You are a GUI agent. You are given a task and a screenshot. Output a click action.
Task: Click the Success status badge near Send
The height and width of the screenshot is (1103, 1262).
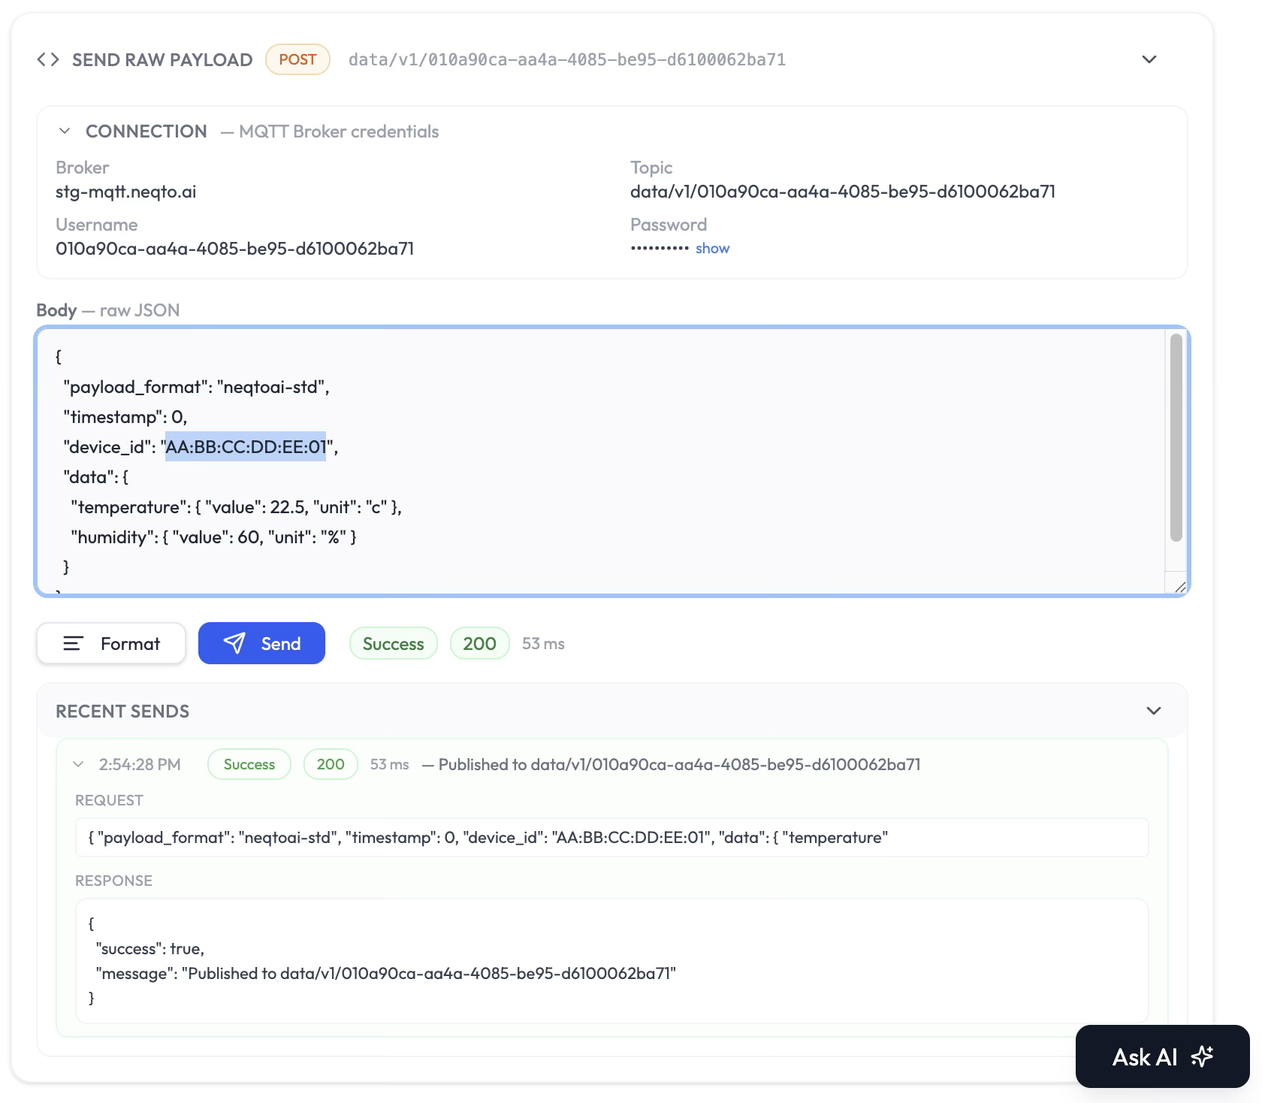coord(394,643)
